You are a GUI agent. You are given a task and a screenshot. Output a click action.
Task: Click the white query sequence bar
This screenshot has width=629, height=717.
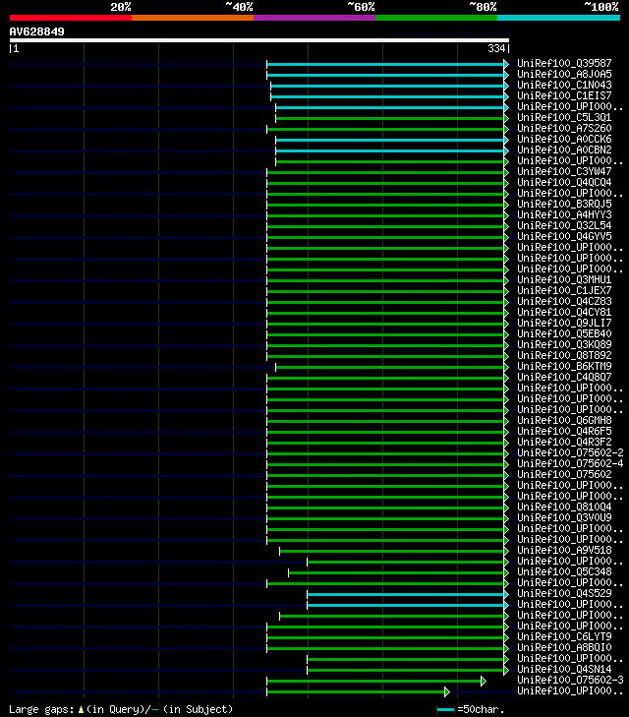click(259, 40)
